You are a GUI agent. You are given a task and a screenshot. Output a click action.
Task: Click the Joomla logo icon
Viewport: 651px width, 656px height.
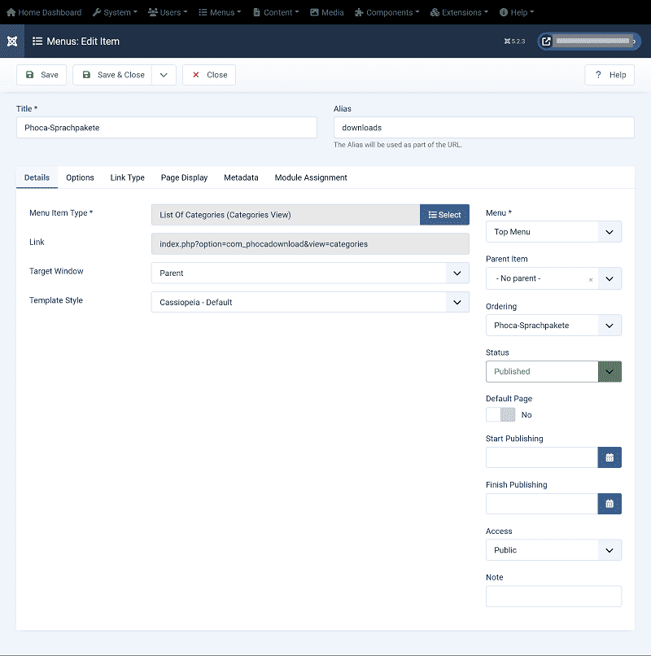pyautogui.click(x=12, y=41)
